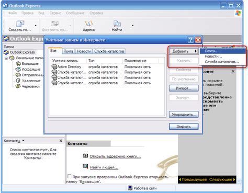Screen dimensions: 248x193
Task: Collapse the Локальные папки tree node
Action: pyautogui.click(x=6, y=58)
